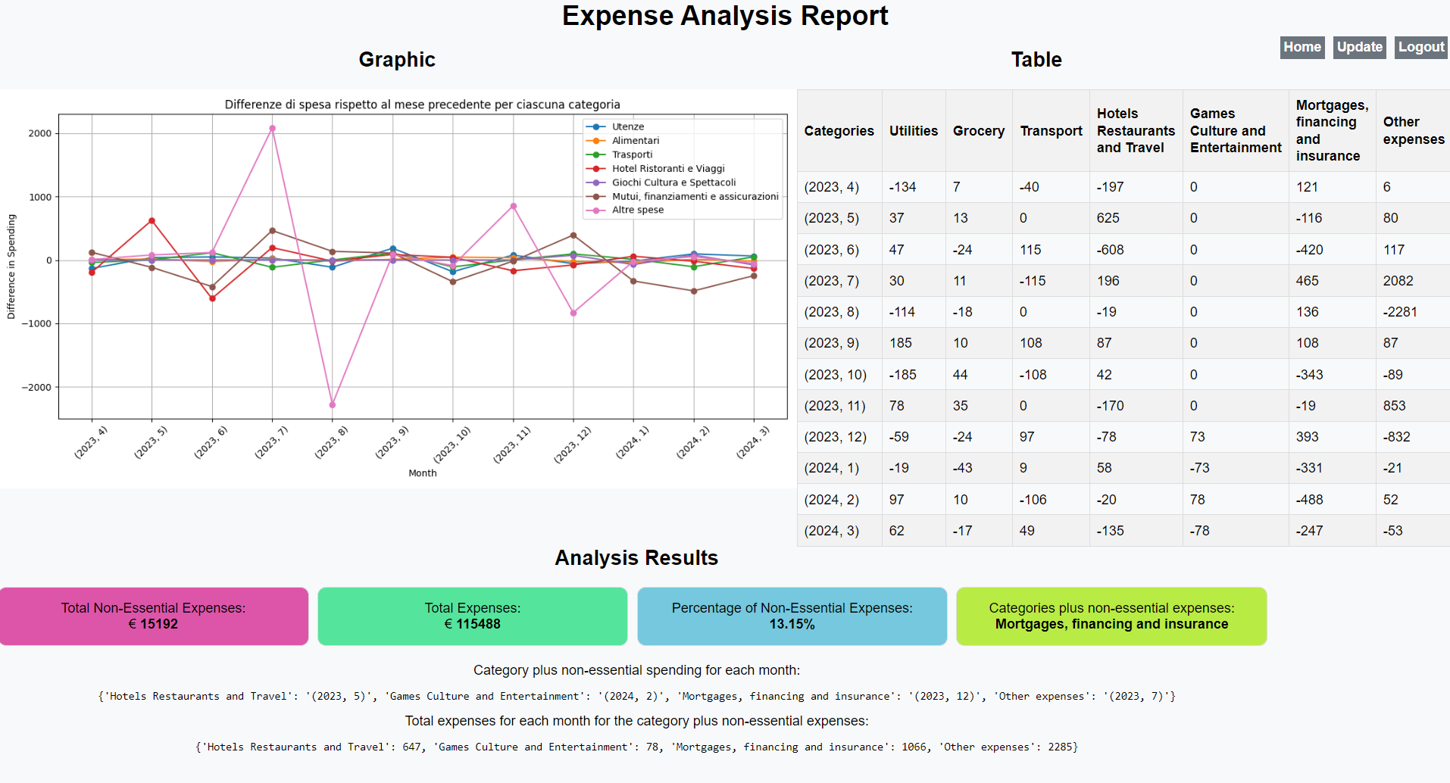Click the Altre spese legend entry

(x=626, y=210)
